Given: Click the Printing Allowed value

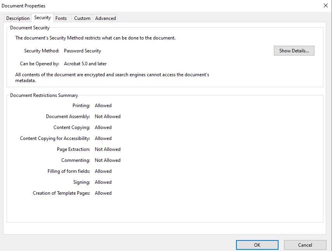Looking at the screenshot, I should 103,106.
